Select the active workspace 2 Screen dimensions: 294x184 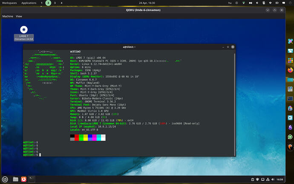coord(48,3)
